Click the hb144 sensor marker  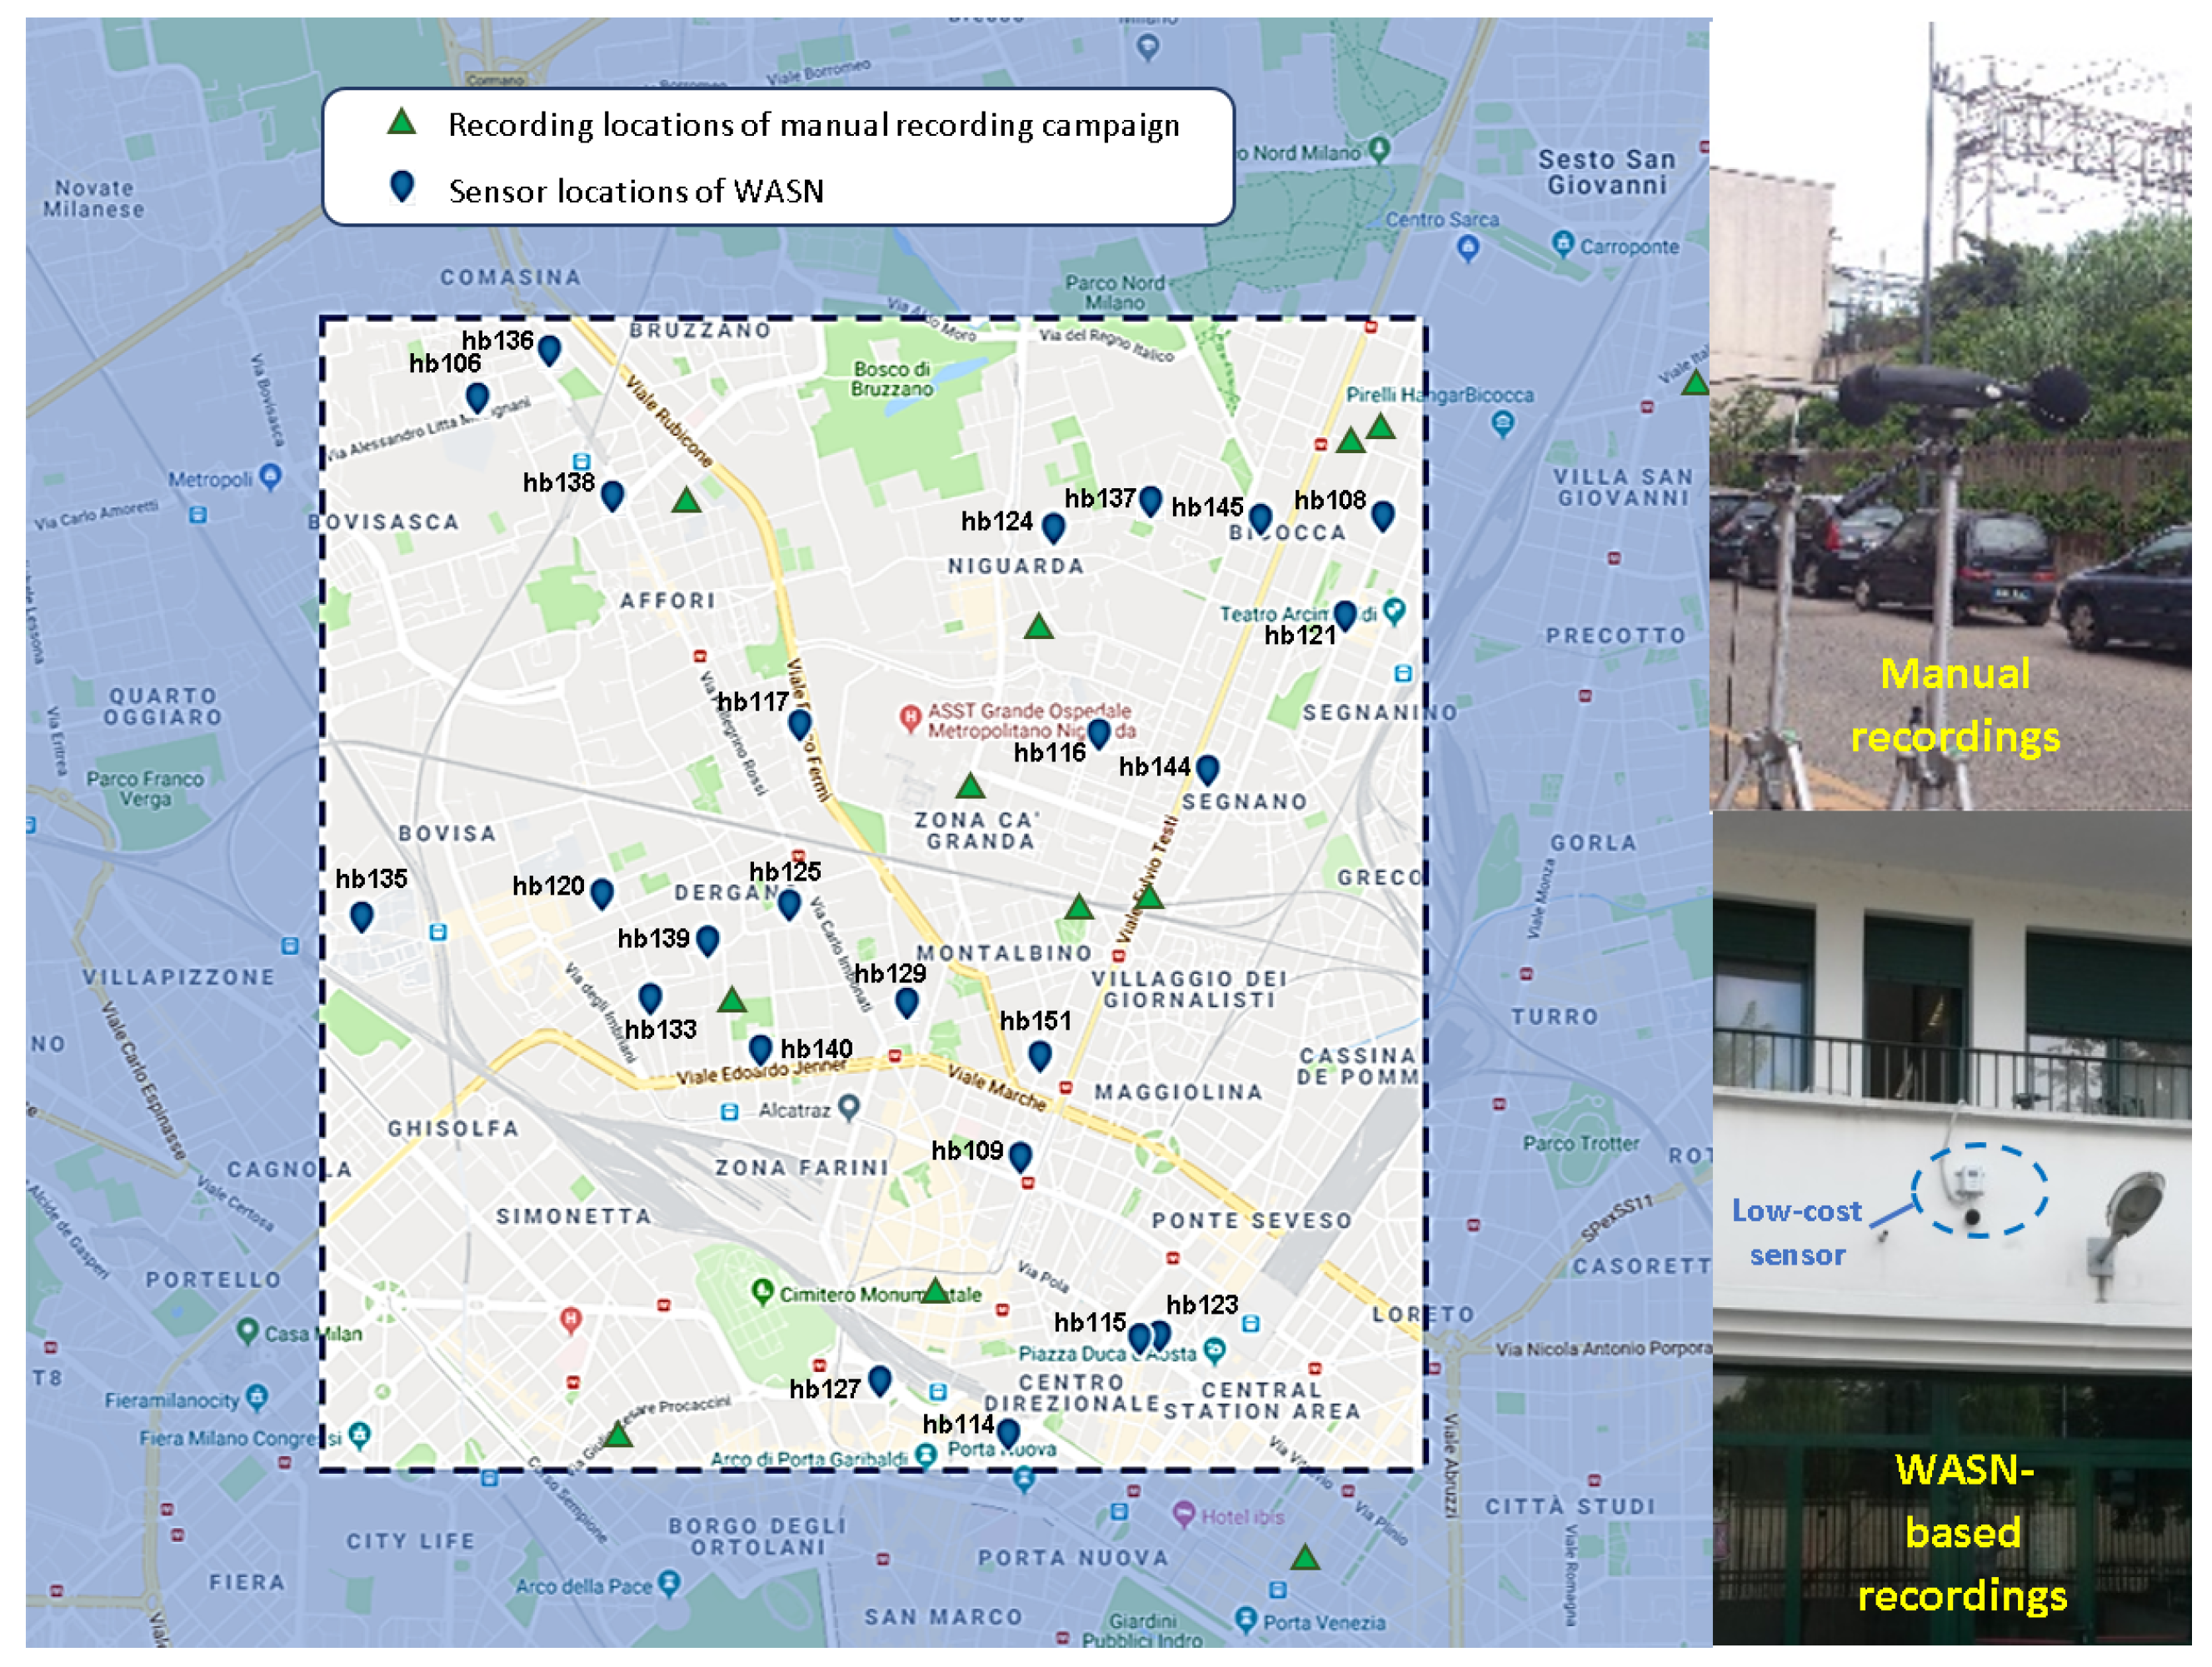[1207, 768]
